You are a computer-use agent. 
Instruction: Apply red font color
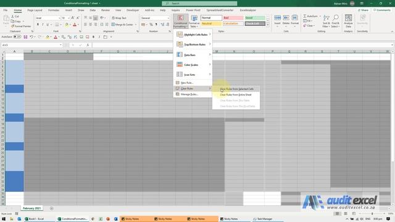pyautogui.click(x=75, y=25)
